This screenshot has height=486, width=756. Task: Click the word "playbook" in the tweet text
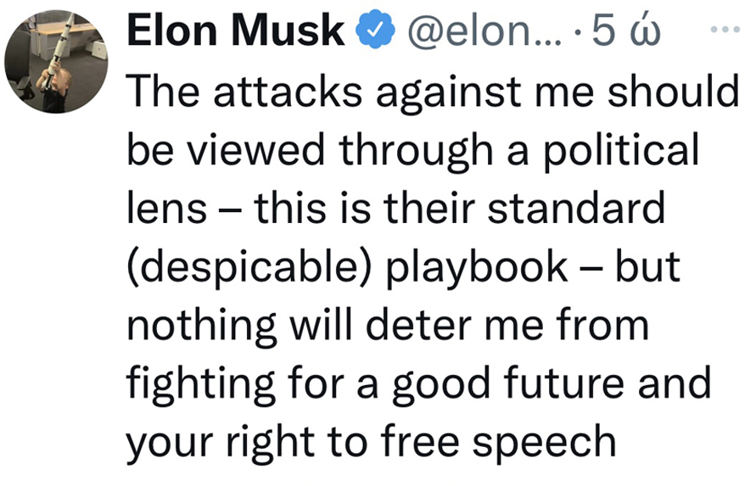point(477,269)
